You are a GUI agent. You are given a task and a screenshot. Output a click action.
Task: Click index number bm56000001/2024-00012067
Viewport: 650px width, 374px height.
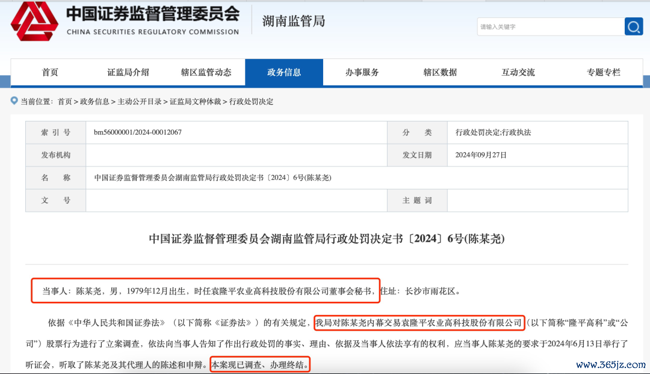(x=138, y=132)
